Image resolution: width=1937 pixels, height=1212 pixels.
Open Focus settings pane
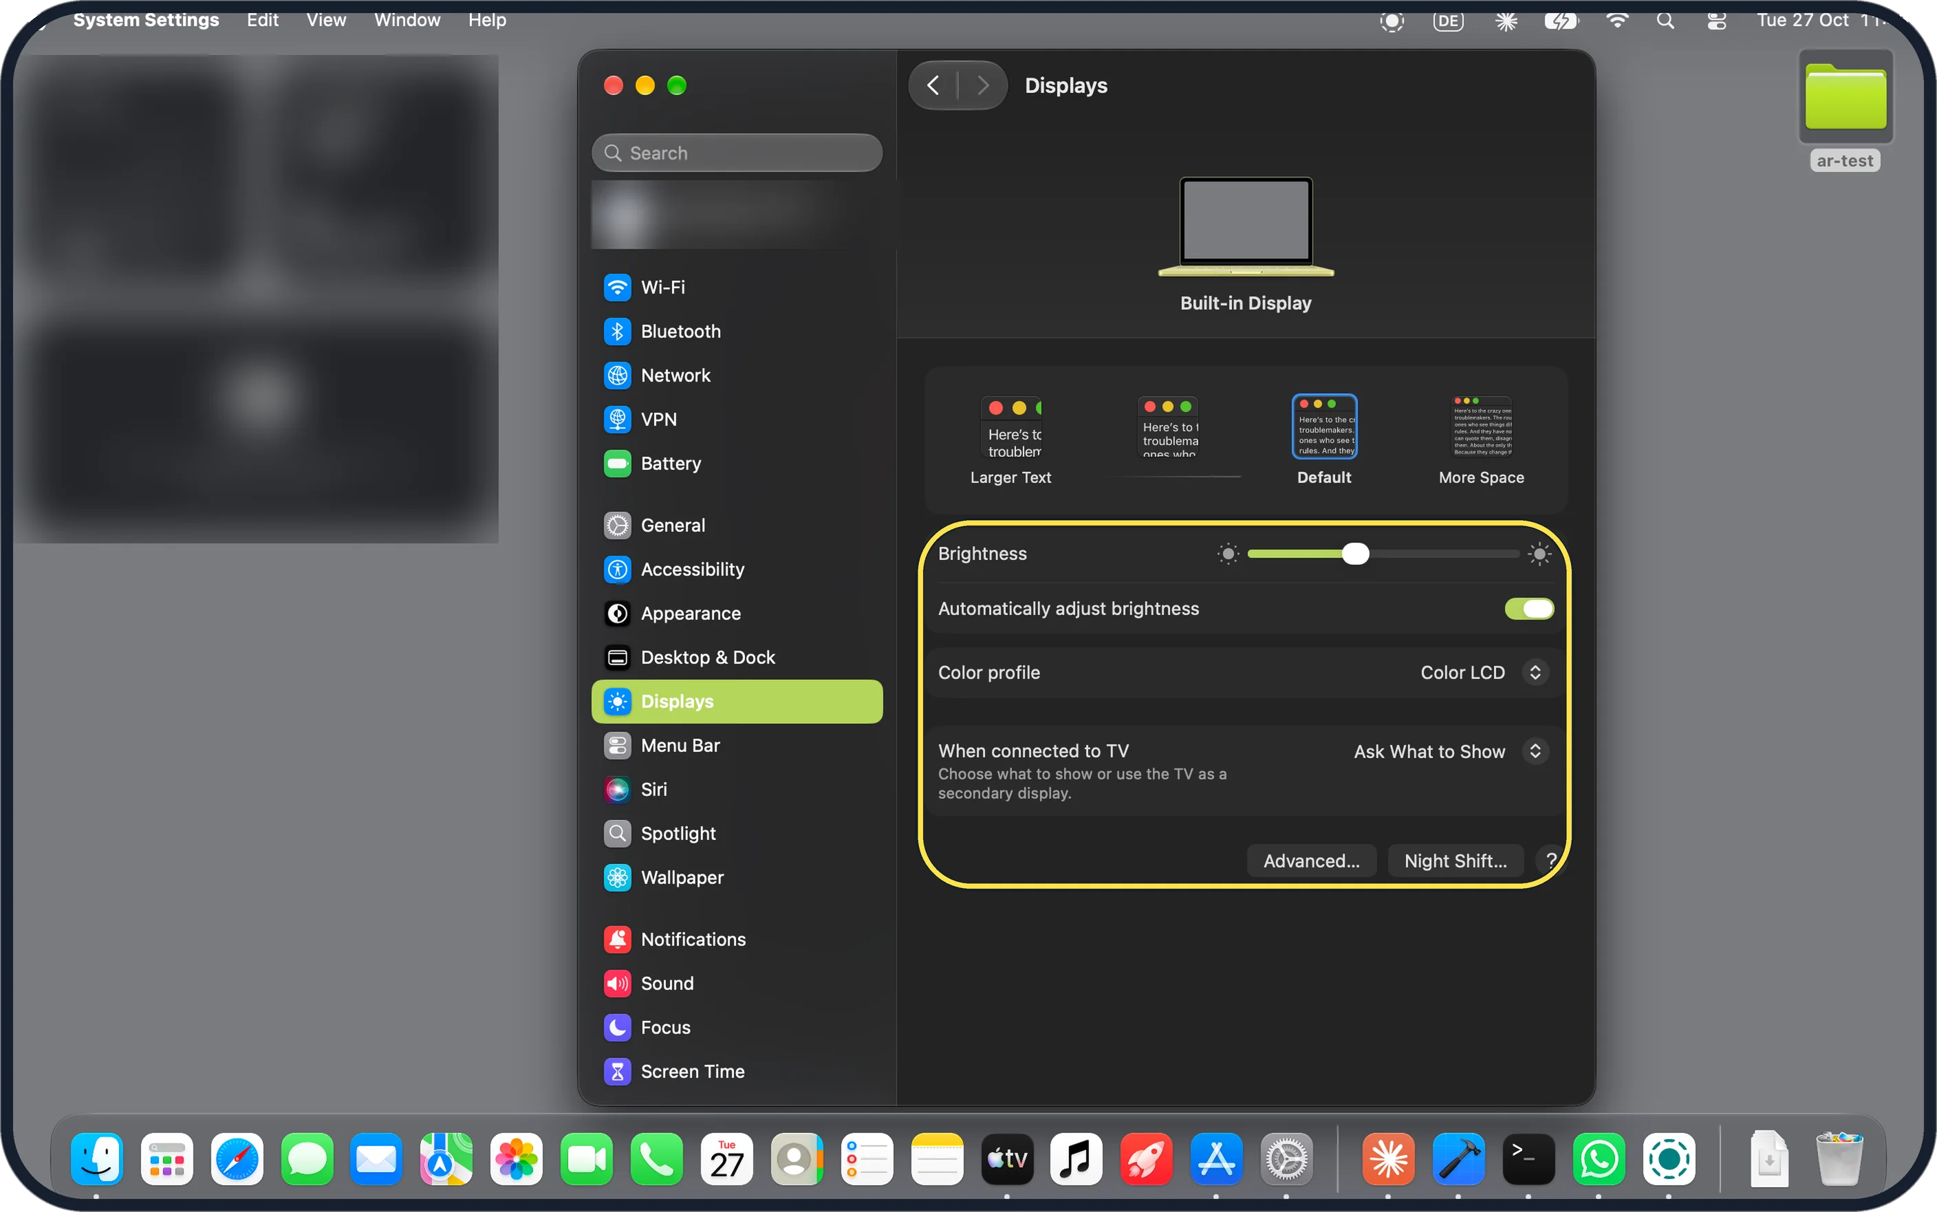tap(737, 1028)
